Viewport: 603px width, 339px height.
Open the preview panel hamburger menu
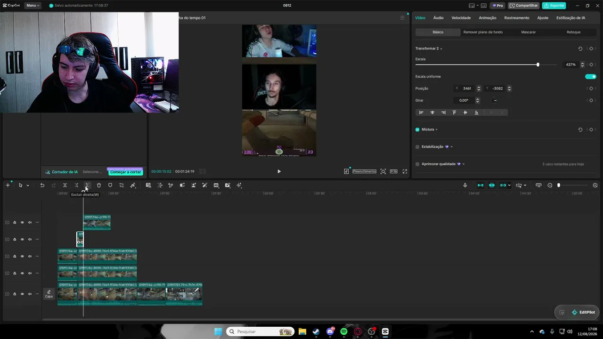402,18
